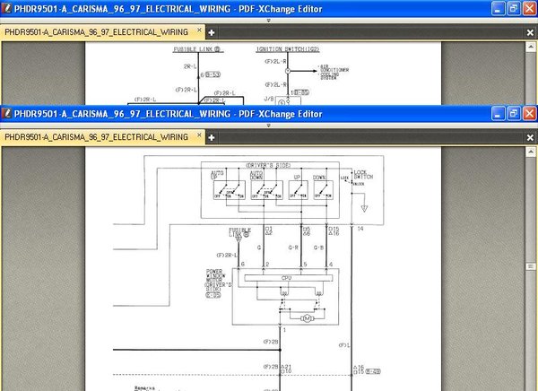This screenshot has height=391, width=538.
Task: Close the CARISMA tab with its x in the upper window
Action: 199,30
